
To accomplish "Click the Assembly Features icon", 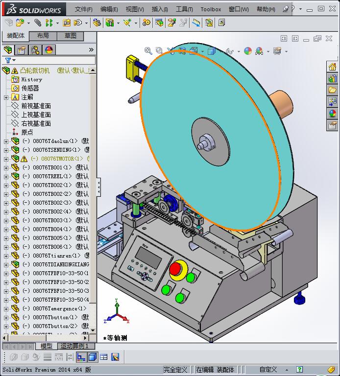I will click(110, 23).
